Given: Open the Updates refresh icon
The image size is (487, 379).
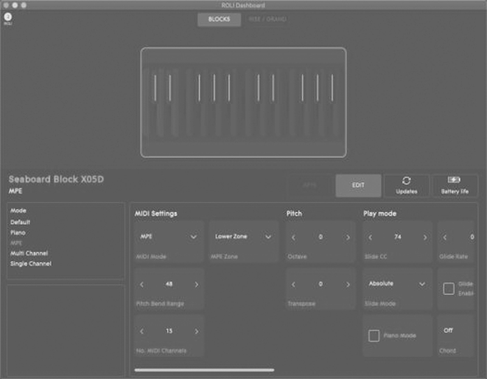Looking at the screenshot, I should 406,180.
